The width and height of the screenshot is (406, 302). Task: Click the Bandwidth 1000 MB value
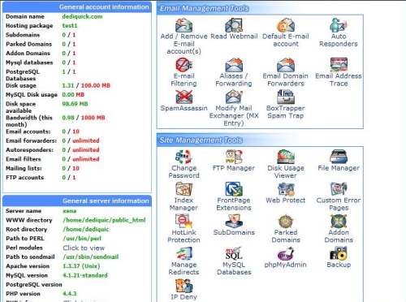(x=93, y=118)
